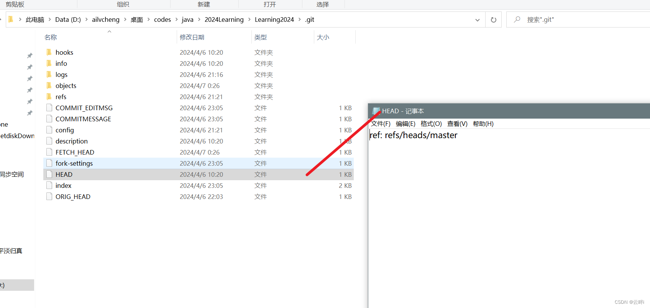650x308 pixels.
Task: Go to ailvcheng in breadcrumb path
Action: point(106,20)
